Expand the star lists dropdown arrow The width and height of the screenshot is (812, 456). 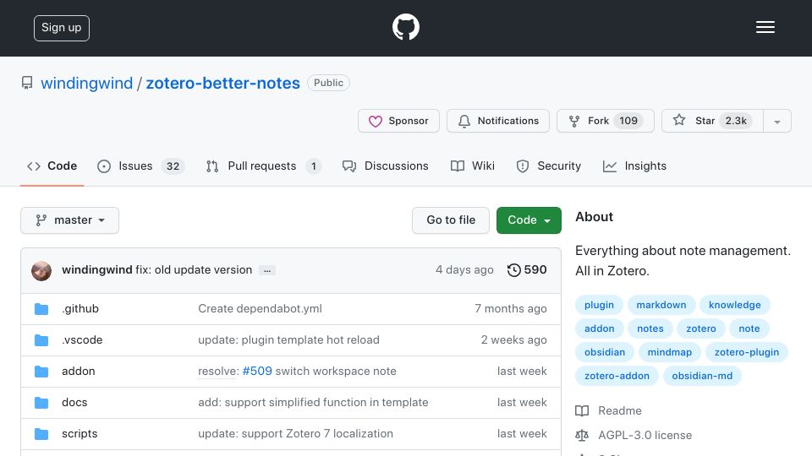(x=776, y=121)
